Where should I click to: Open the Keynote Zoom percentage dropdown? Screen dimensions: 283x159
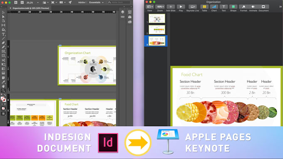pos(160,7)
